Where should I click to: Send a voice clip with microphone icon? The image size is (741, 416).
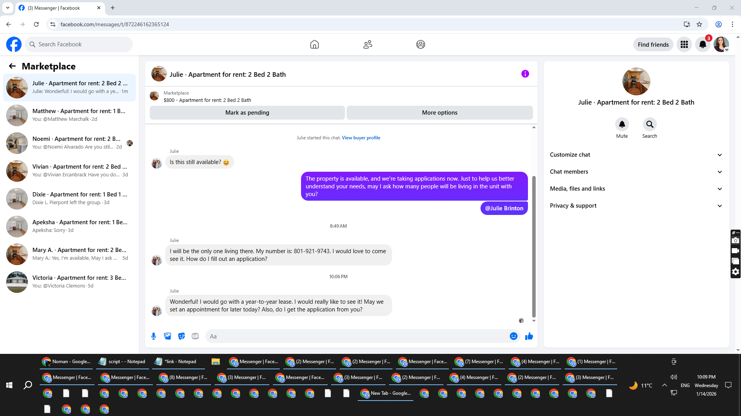[x=154, y=336]
